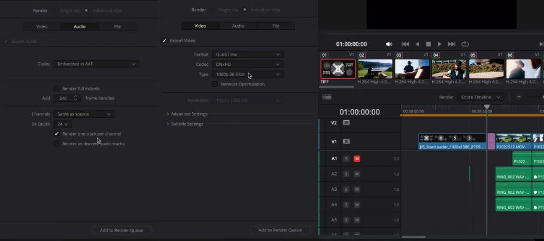This screenshot has width=544, height=241.
Task: Open File tab in middle panel
Action: (276, 26)
